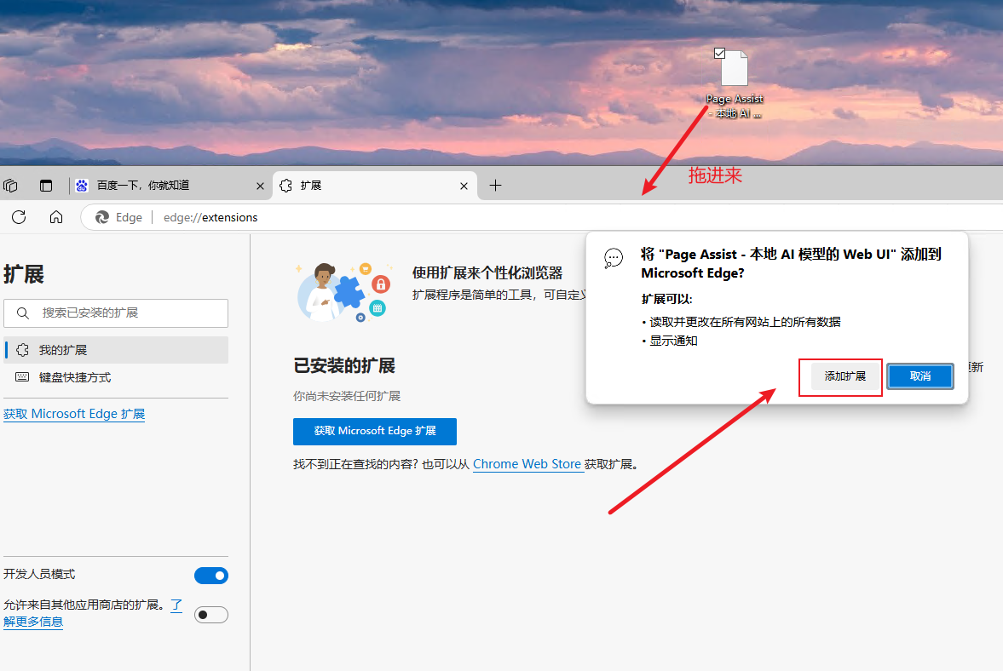Click the 扩展 page title in the sidebar
The height and width of the screenshot is (671, 1003).
pyautogui.click(x=24, y=274)
